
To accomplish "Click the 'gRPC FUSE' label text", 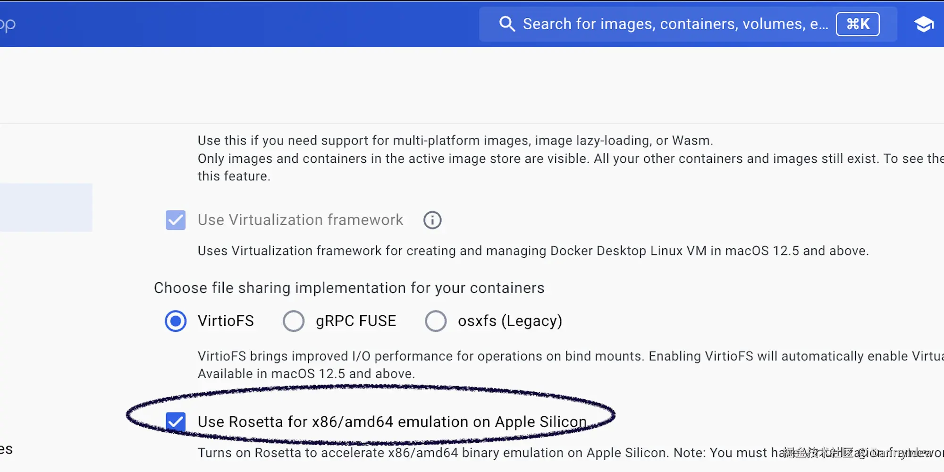I will point(356,321).
